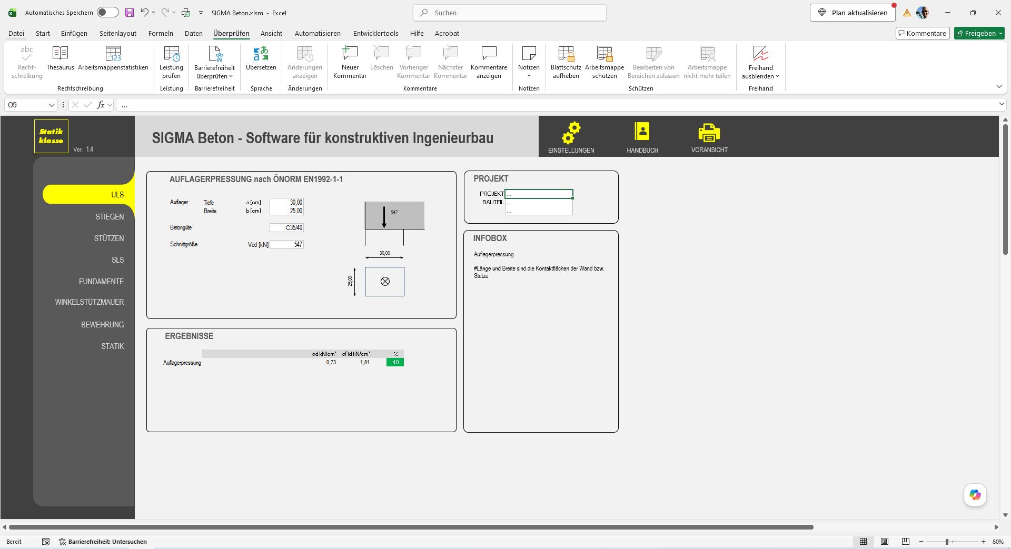The height and width of the screenshot is (549, 1011).
Task: Open Barrierefreiheit überprüfen dropdown arrow
Action: click(231, 76)
